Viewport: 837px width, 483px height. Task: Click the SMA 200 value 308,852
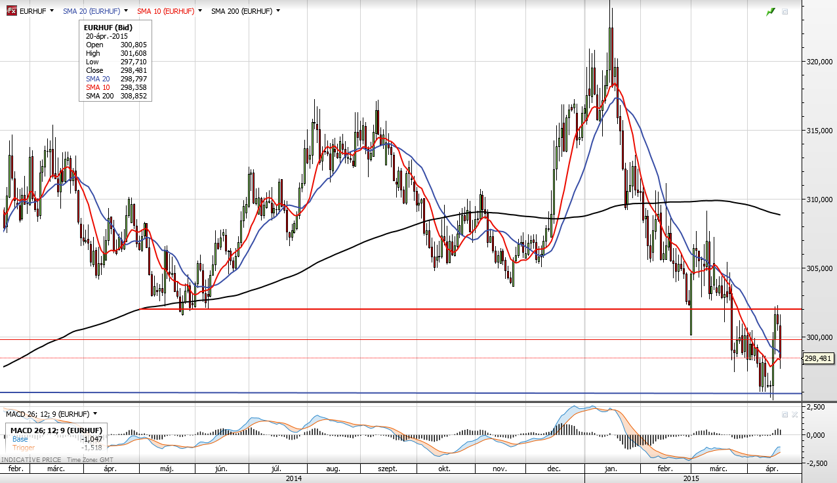point(134,96)
